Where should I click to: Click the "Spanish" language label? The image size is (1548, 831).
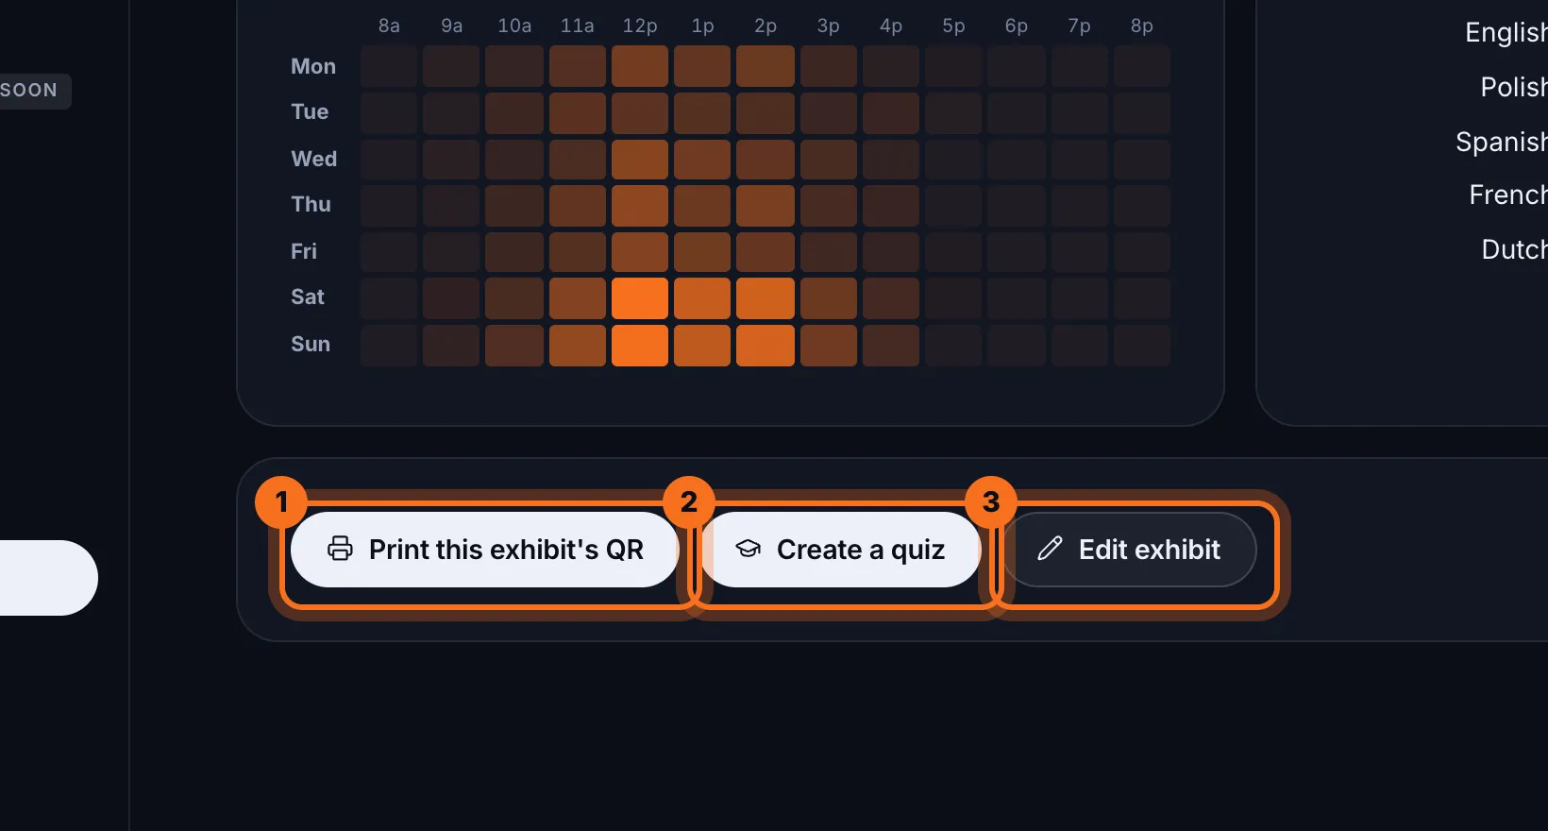coord(1502,142)
